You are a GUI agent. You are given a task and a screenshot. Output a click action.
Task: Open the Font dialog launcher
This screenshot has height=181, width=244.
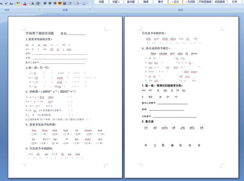click(39, 10)
